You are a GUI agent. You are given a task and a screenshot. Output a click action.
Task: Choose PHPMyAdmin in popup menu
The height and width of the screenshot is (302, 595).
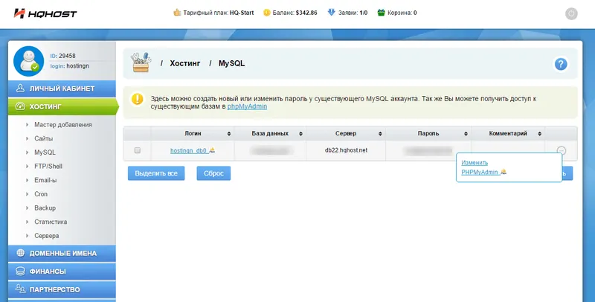tap(480, 172)
